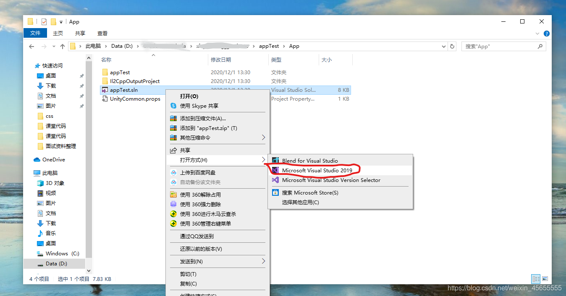Open css folder in navigation pane
566x296 pixels.
(x=50, y=116)
